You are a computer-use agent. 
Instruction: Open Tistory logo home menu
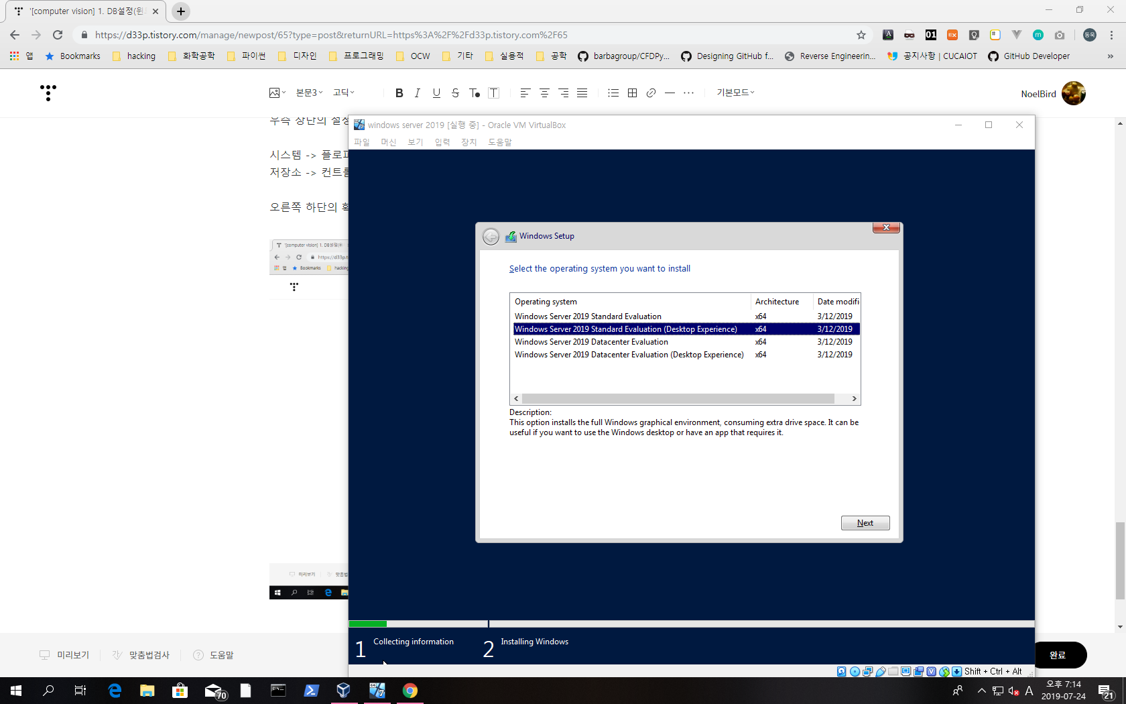click(48, 93)
